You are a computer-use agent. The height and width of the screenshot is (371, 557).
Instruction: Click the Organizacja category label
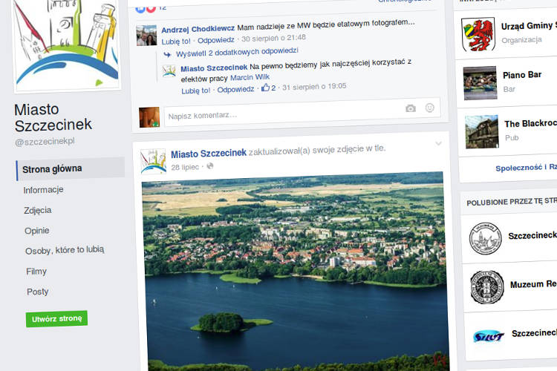(522, 40)
